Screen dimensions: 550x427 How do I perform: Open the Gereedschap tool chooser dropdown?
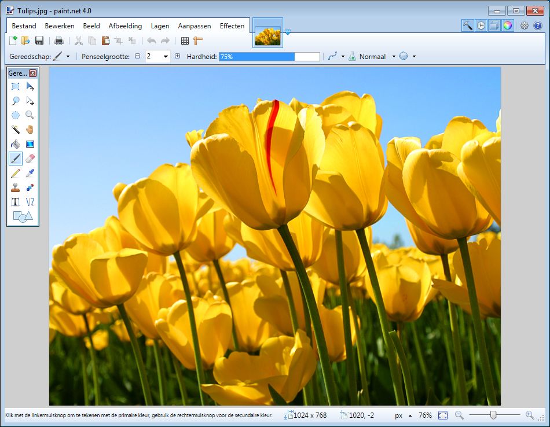click(x=68, y=57)
